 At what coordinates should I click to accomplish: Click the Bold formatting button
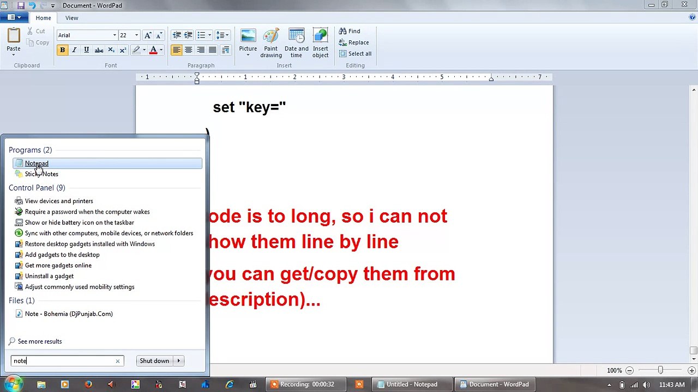click(x=62, y=50)
